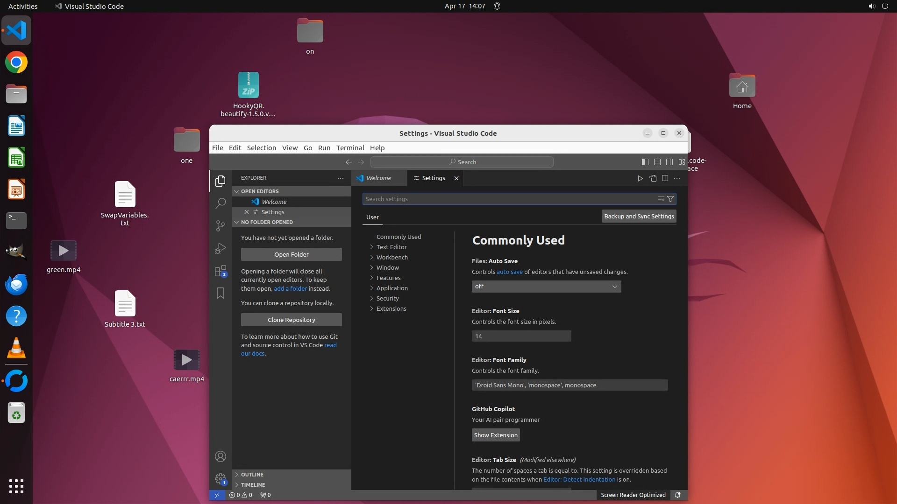Toggle Panel layout icon in title bar
Viewport: 897px width, 504px height.
pyautogui.click(x=657, y=162)
